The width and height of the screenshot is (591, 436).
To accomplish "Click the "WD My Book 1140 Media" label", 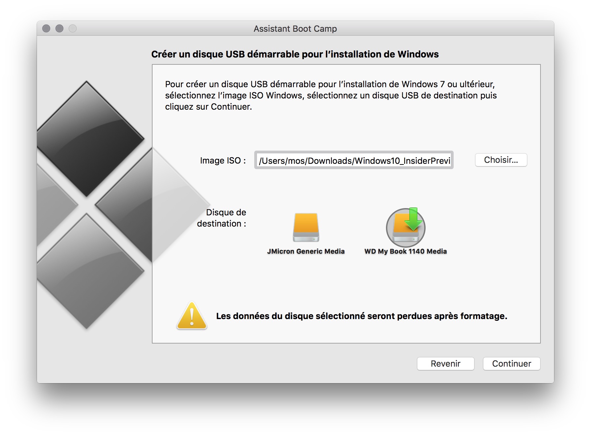I will (405, 251).
